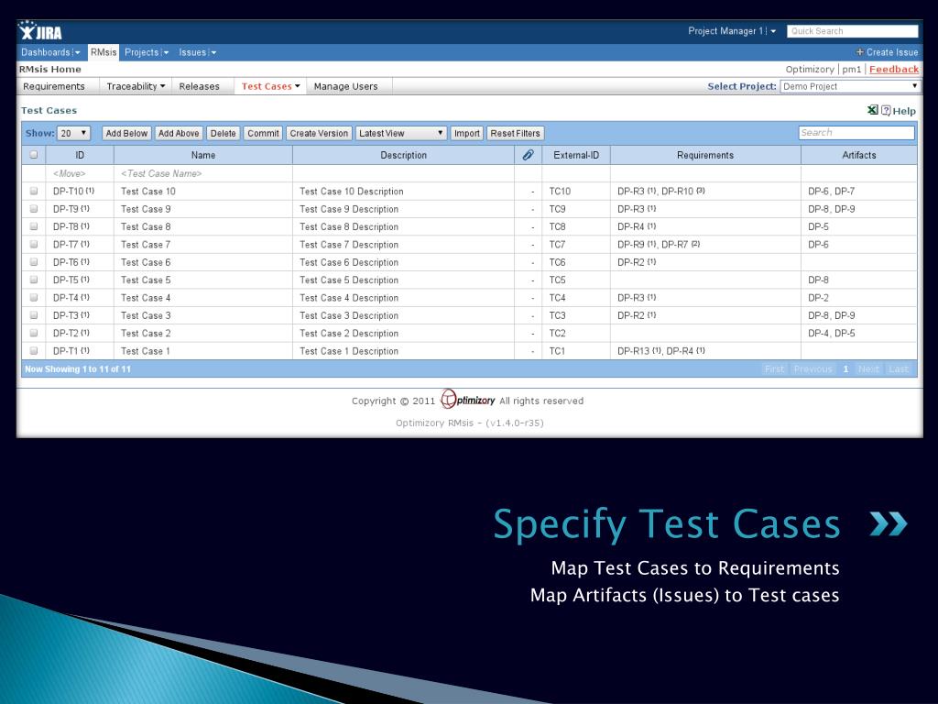Sort by the Name column header

point(202,155)
